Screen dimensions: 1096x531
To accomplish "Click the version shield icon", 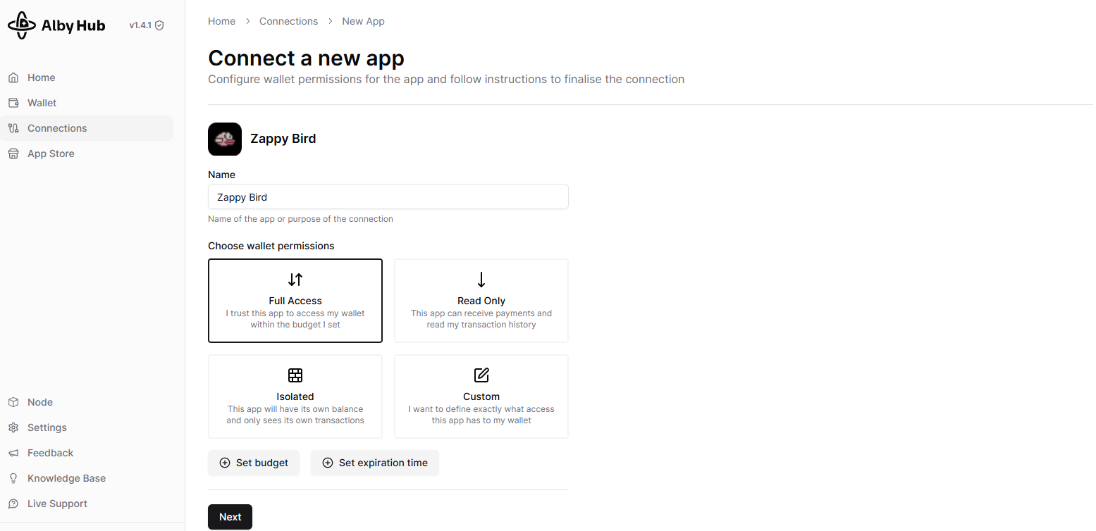I will pos(159,25).
